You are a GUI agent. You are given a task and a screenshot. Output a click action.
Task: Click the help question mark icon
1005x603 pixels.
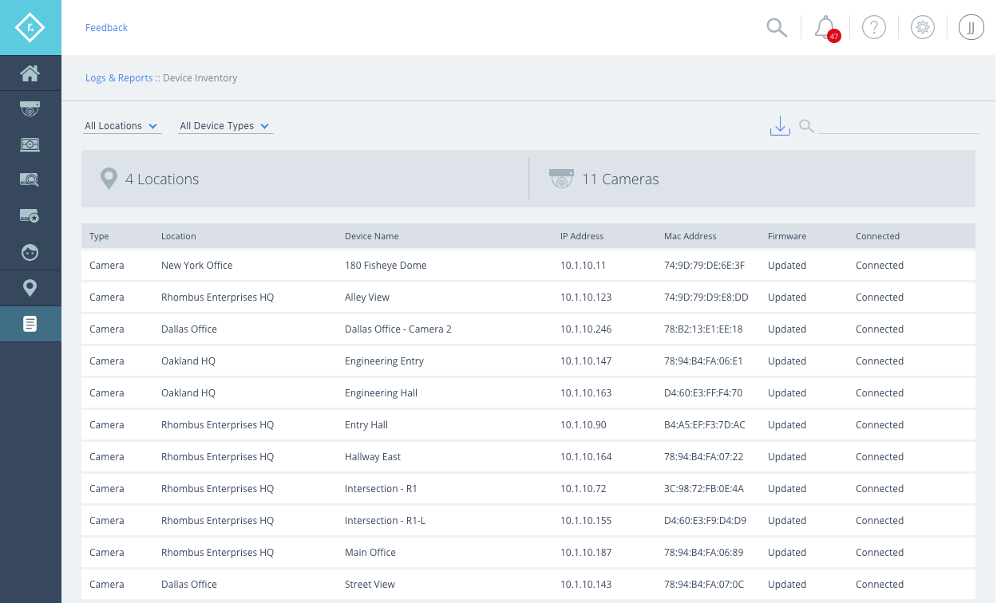[874, 27]
